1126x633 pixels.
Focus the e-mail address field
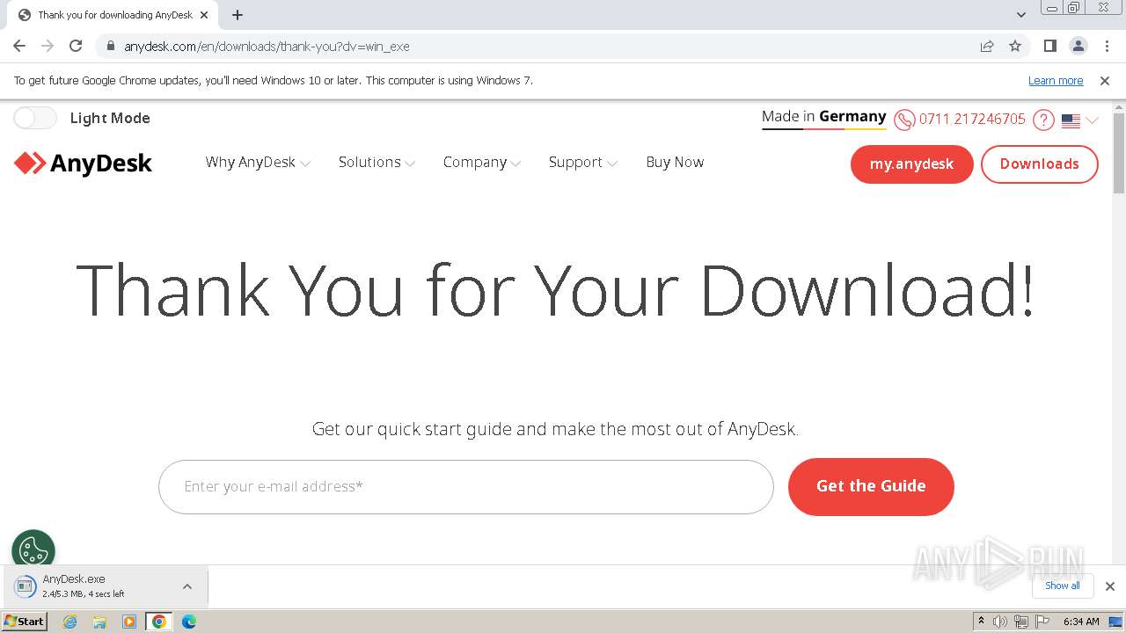click(x=466, y=487)
